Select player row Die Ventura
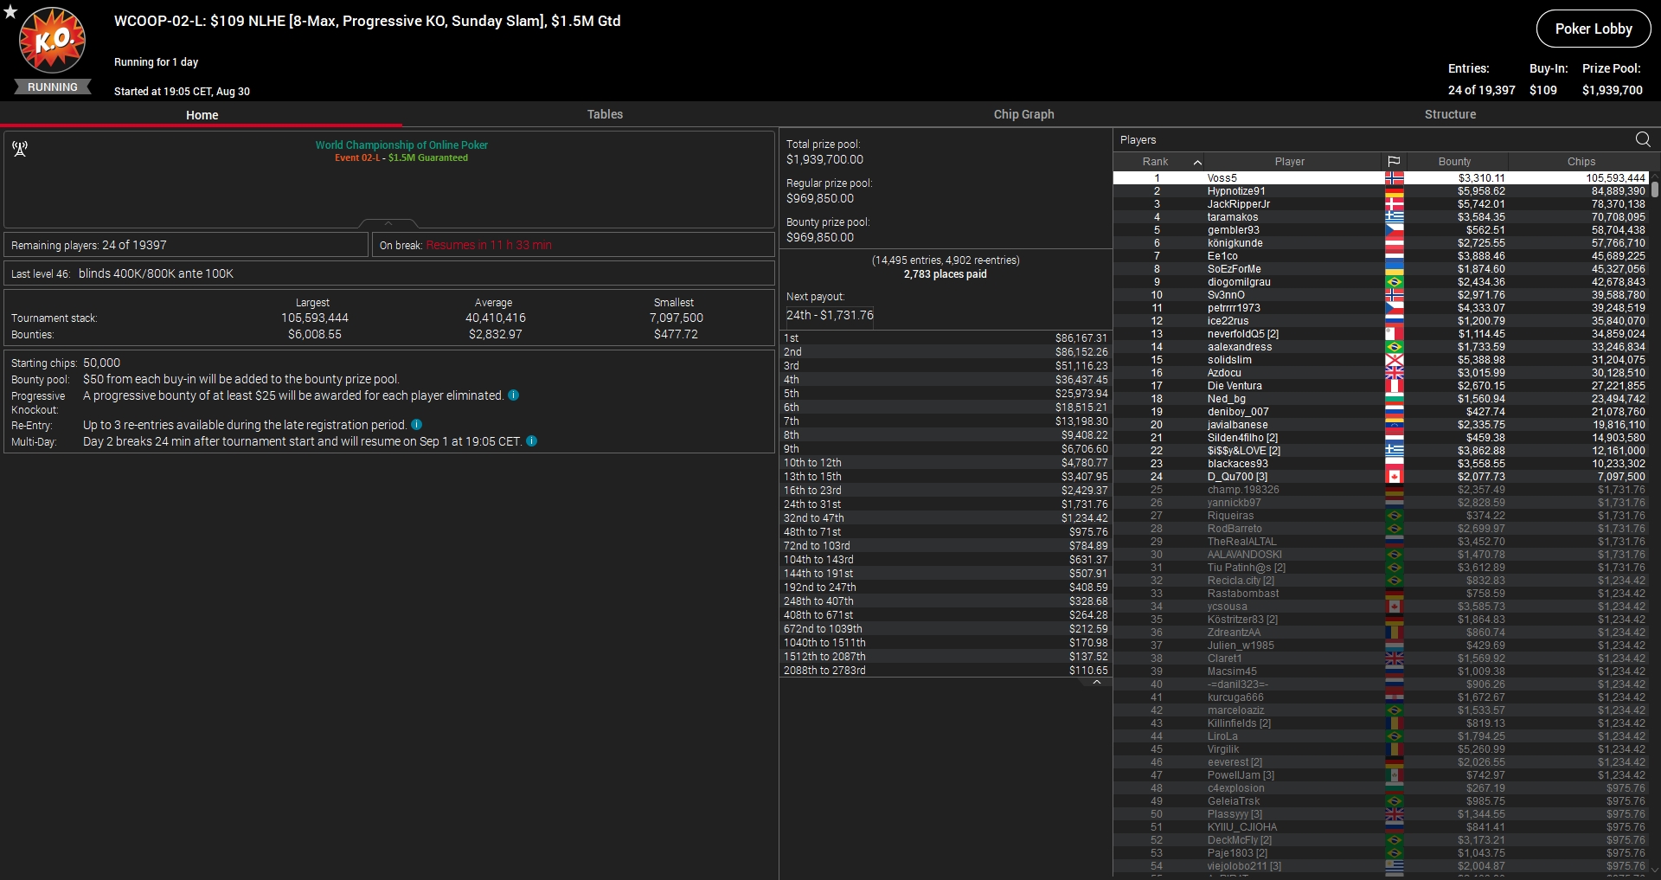Image resolution: width=1661 pixels, height=880 pixels. point(1381,386)
